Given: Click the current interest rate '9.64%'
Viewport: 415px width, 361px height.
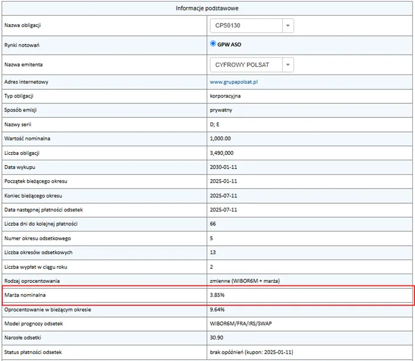Looking at the screenshot, I should [217, 310].
